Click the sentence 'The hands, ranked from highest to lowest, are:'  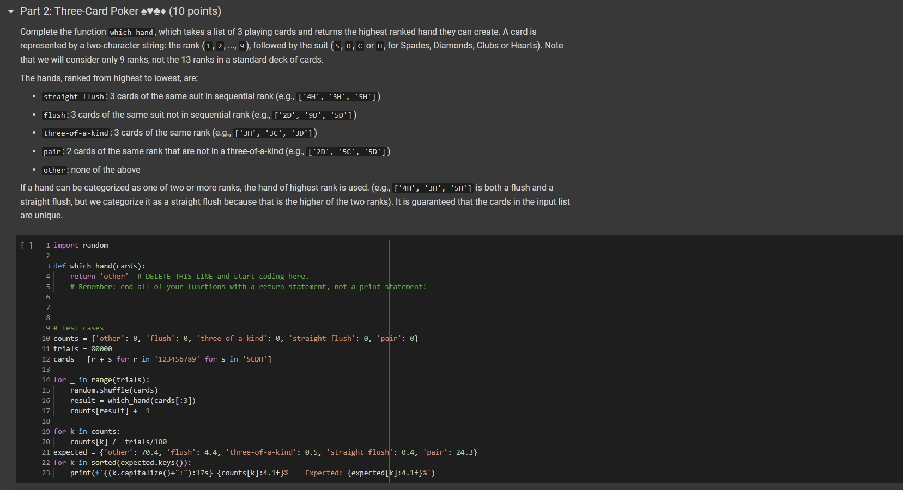pyautogui.click(x=109, y=78)
